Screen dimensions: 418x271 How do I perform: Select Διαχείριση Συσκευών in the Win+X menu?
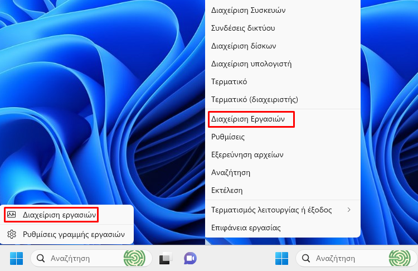(283, 10)
